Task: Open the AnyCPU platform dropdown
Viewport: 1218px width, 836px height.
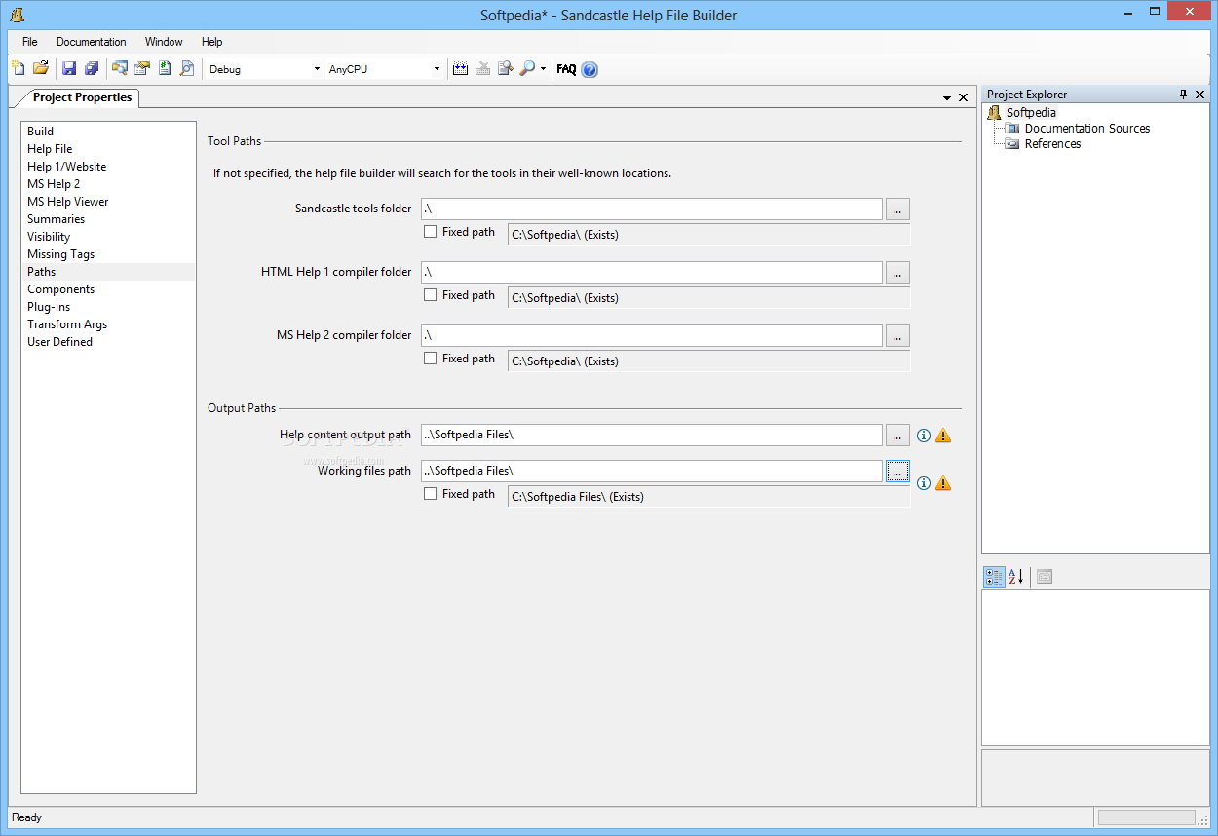Action: point(437,69)
